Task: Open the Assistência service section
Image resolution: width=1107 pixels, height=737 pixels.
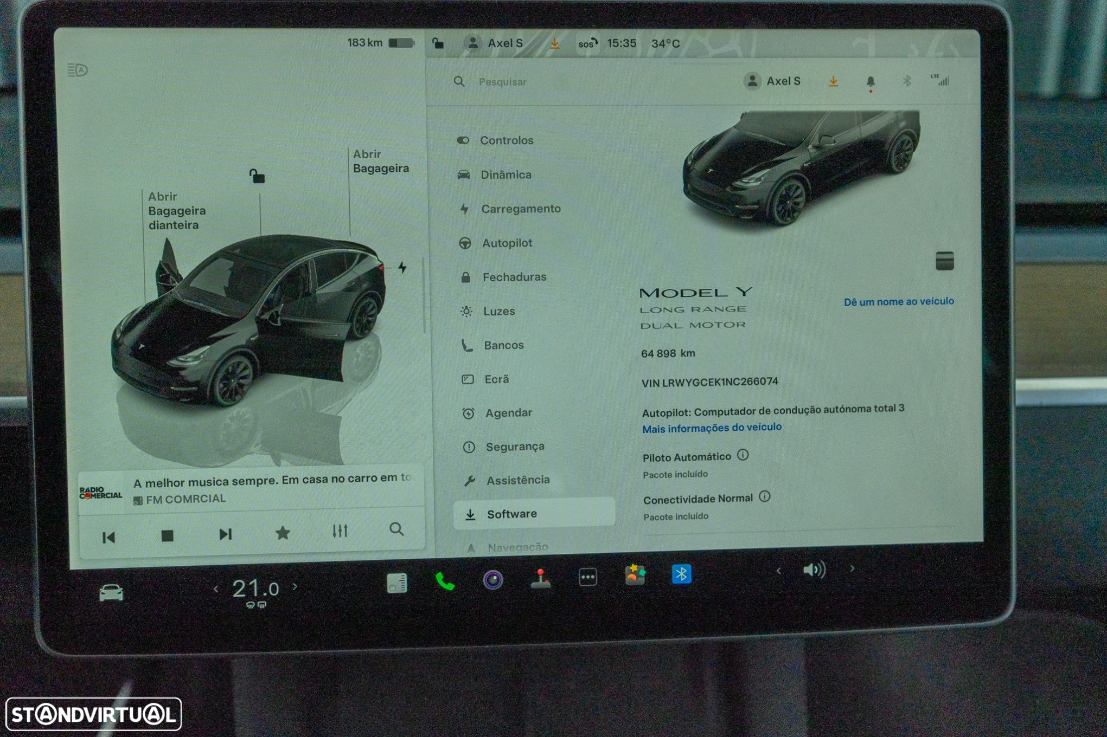Action: pos(507,480)
